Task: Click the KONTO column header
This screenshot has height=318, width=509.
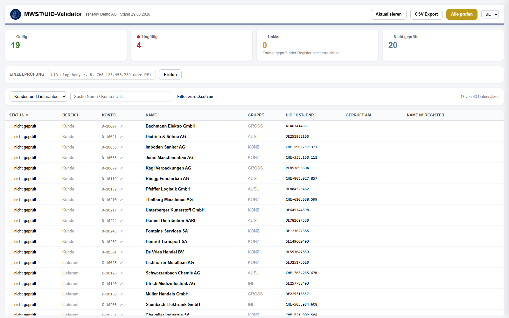Action: [109, 115]
